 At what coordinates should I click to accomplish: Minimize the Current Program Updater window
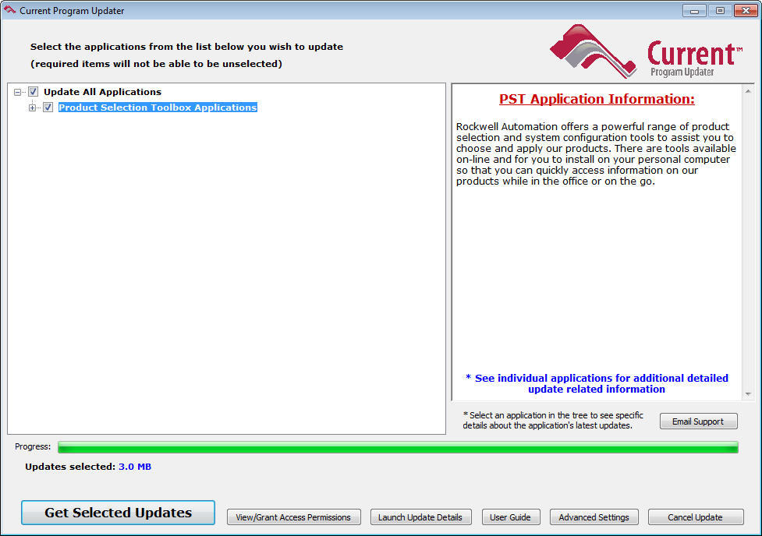[694, 10]
